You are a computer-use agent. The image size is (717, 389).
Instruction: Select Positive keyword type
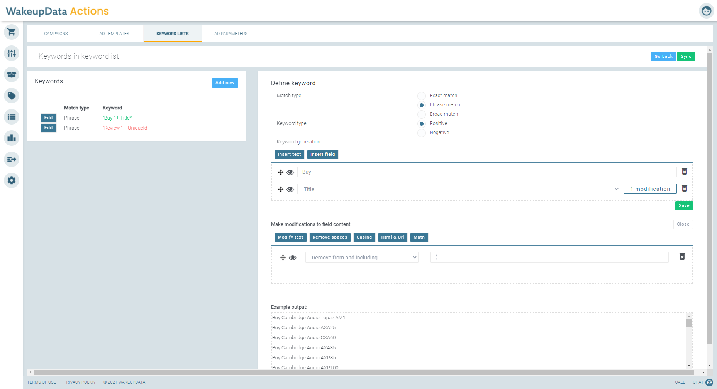click(422, 123)
